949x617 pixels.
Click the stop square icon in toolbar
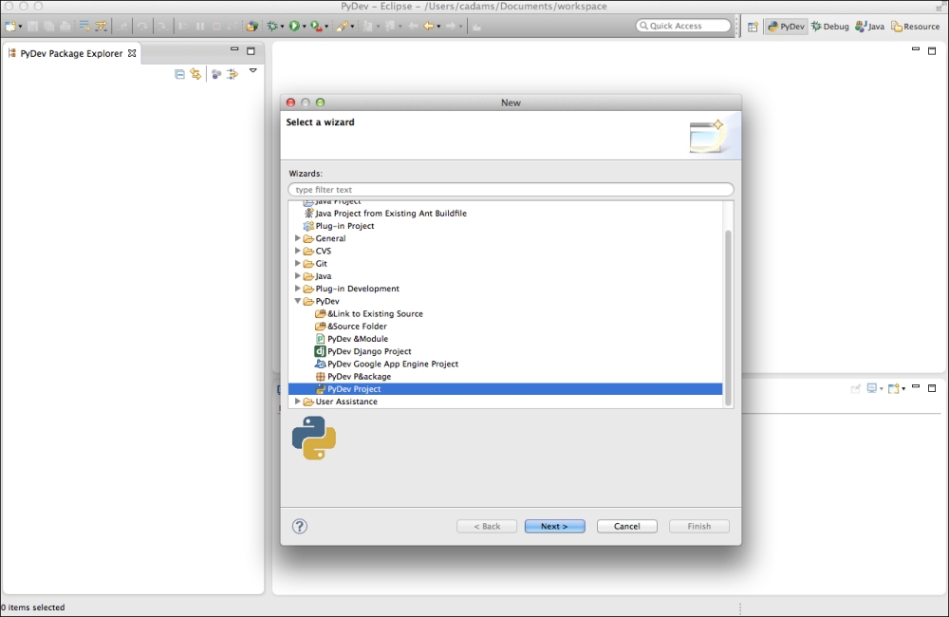pyautogui.click(x=216, y=26)
